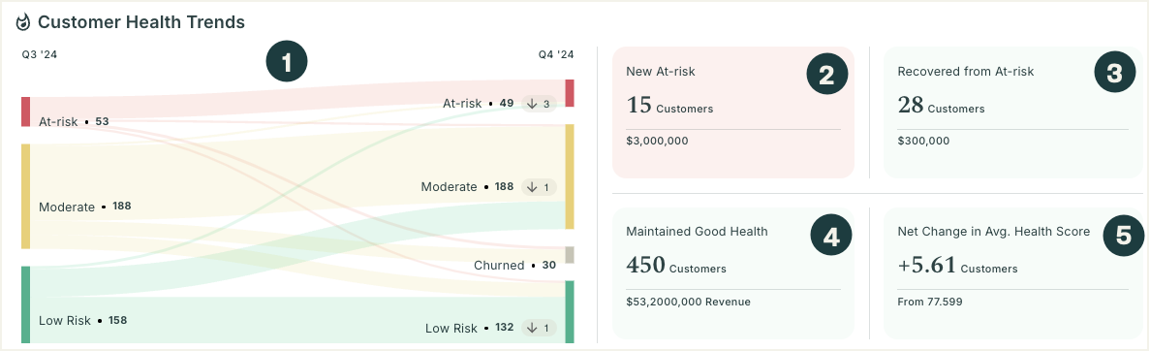Open the New At-risk card

(733, 112)
